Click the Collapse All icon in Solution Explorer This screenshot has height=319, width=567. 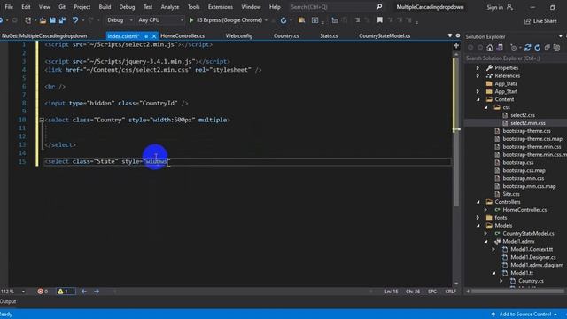[x=548, y=47]
